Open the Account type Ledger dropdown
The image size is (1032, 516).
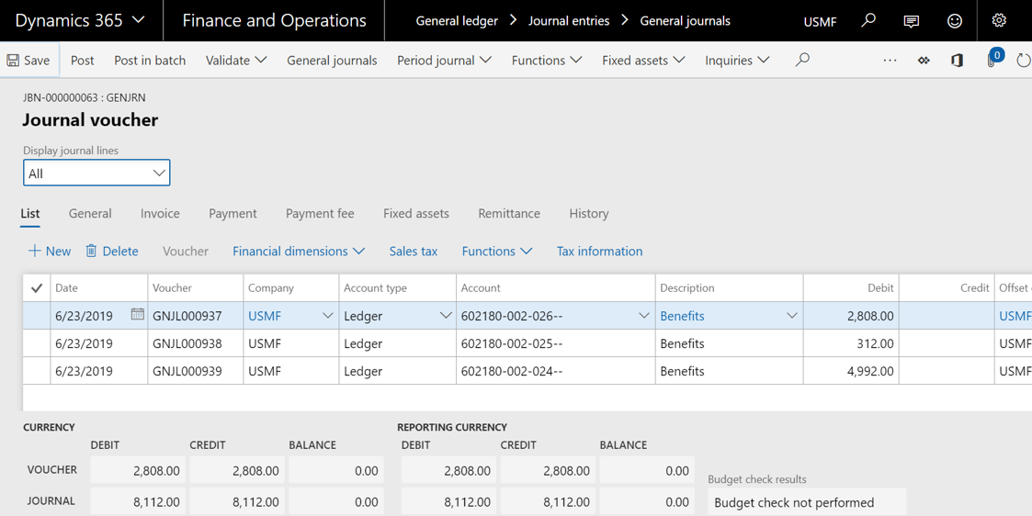445,316
